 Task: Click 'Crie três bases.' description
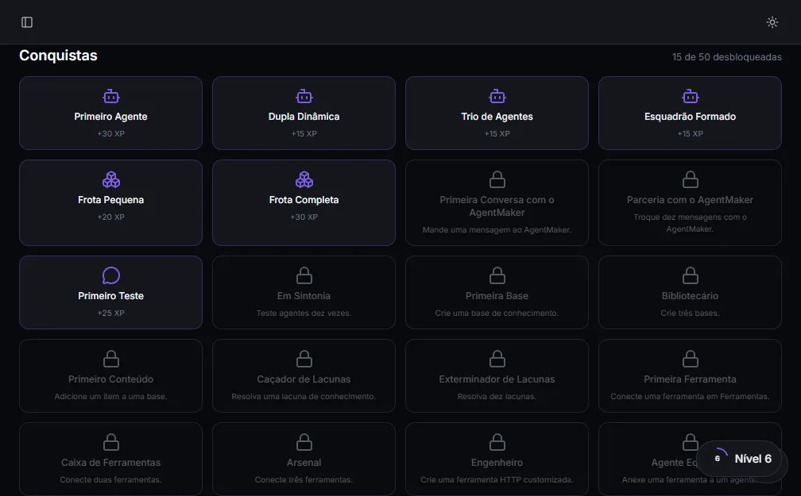(690, 313)
